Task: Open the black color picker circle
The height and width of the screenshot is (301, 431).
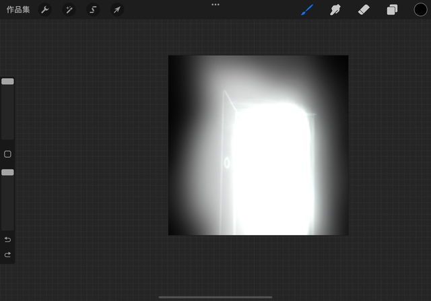Action: click(420, 10)
